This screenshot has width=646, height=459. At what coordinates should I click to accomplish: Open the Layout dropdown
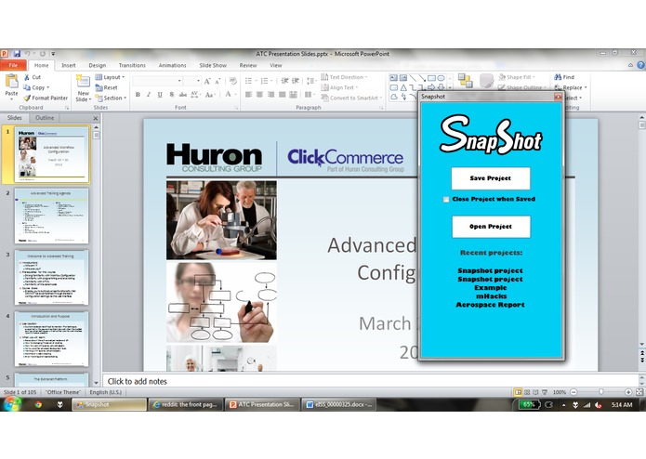(x=110, y=77)
